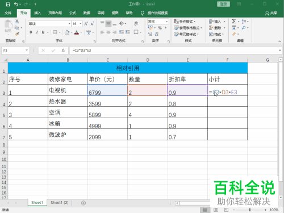The height and width of the screenshot is (213, 284).
Task: Add a new sheet with the plus icon
Action: point(83,203)
